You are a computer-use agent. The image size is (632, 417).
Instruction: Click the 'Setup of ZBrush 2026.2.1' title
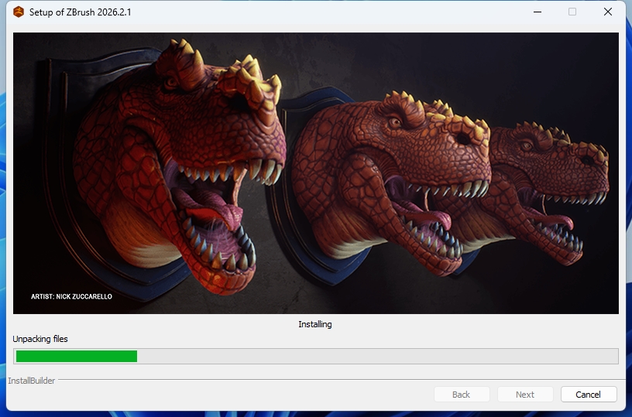[x=81, y=12]
